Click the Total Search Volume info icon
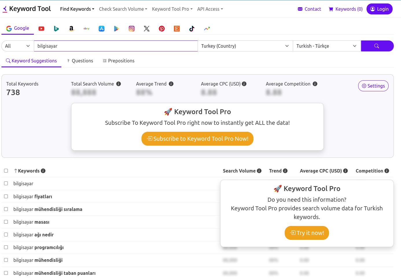This screenshot has width=401, height=278. point(119,84)
